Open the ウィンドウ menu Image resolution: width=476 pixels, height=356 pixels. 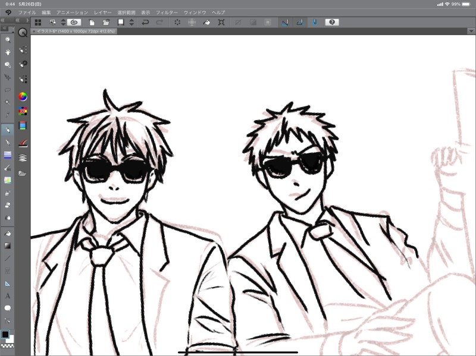click(x=195, y=12)
